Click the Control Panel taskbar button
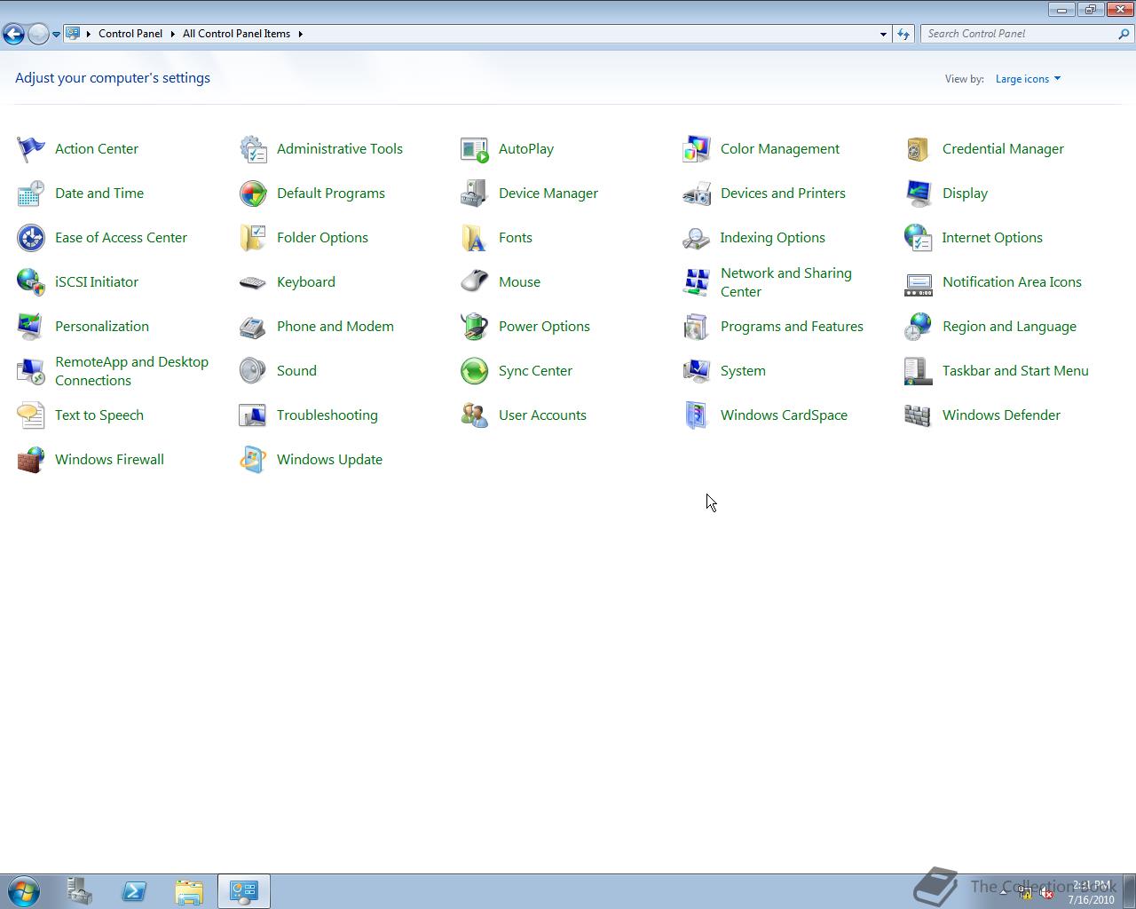This screenshot has height=909, width=1136. click(244, 891)
